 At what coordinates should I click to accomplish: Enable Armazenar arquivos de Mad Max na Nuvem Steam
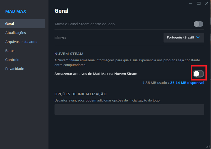pyautogui.click(x=198, y=74)
